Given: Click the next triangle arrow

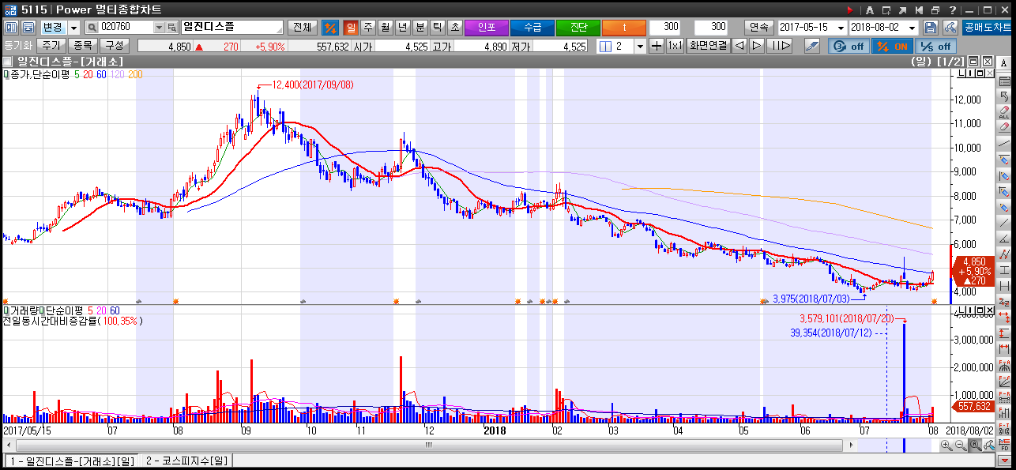Looking at the screenshot, I should click(757, 46).
